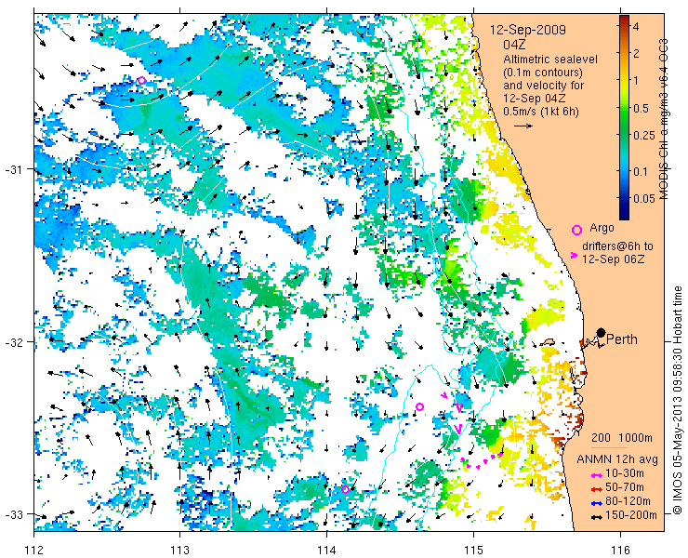This screenshot has height=558, width=688.
Task: Click the 150-200m legend label
Action: point(631,515)
